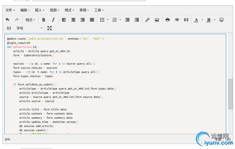Image resolution: width=235 pixels, height=149 pixels.
Task: Open the 工具 menu
Action: [x=99, y=10]
